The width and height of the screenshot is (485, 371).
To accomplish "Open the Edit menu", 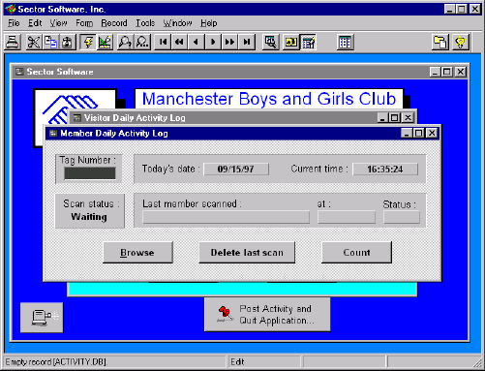I will (x=35, y=23).
